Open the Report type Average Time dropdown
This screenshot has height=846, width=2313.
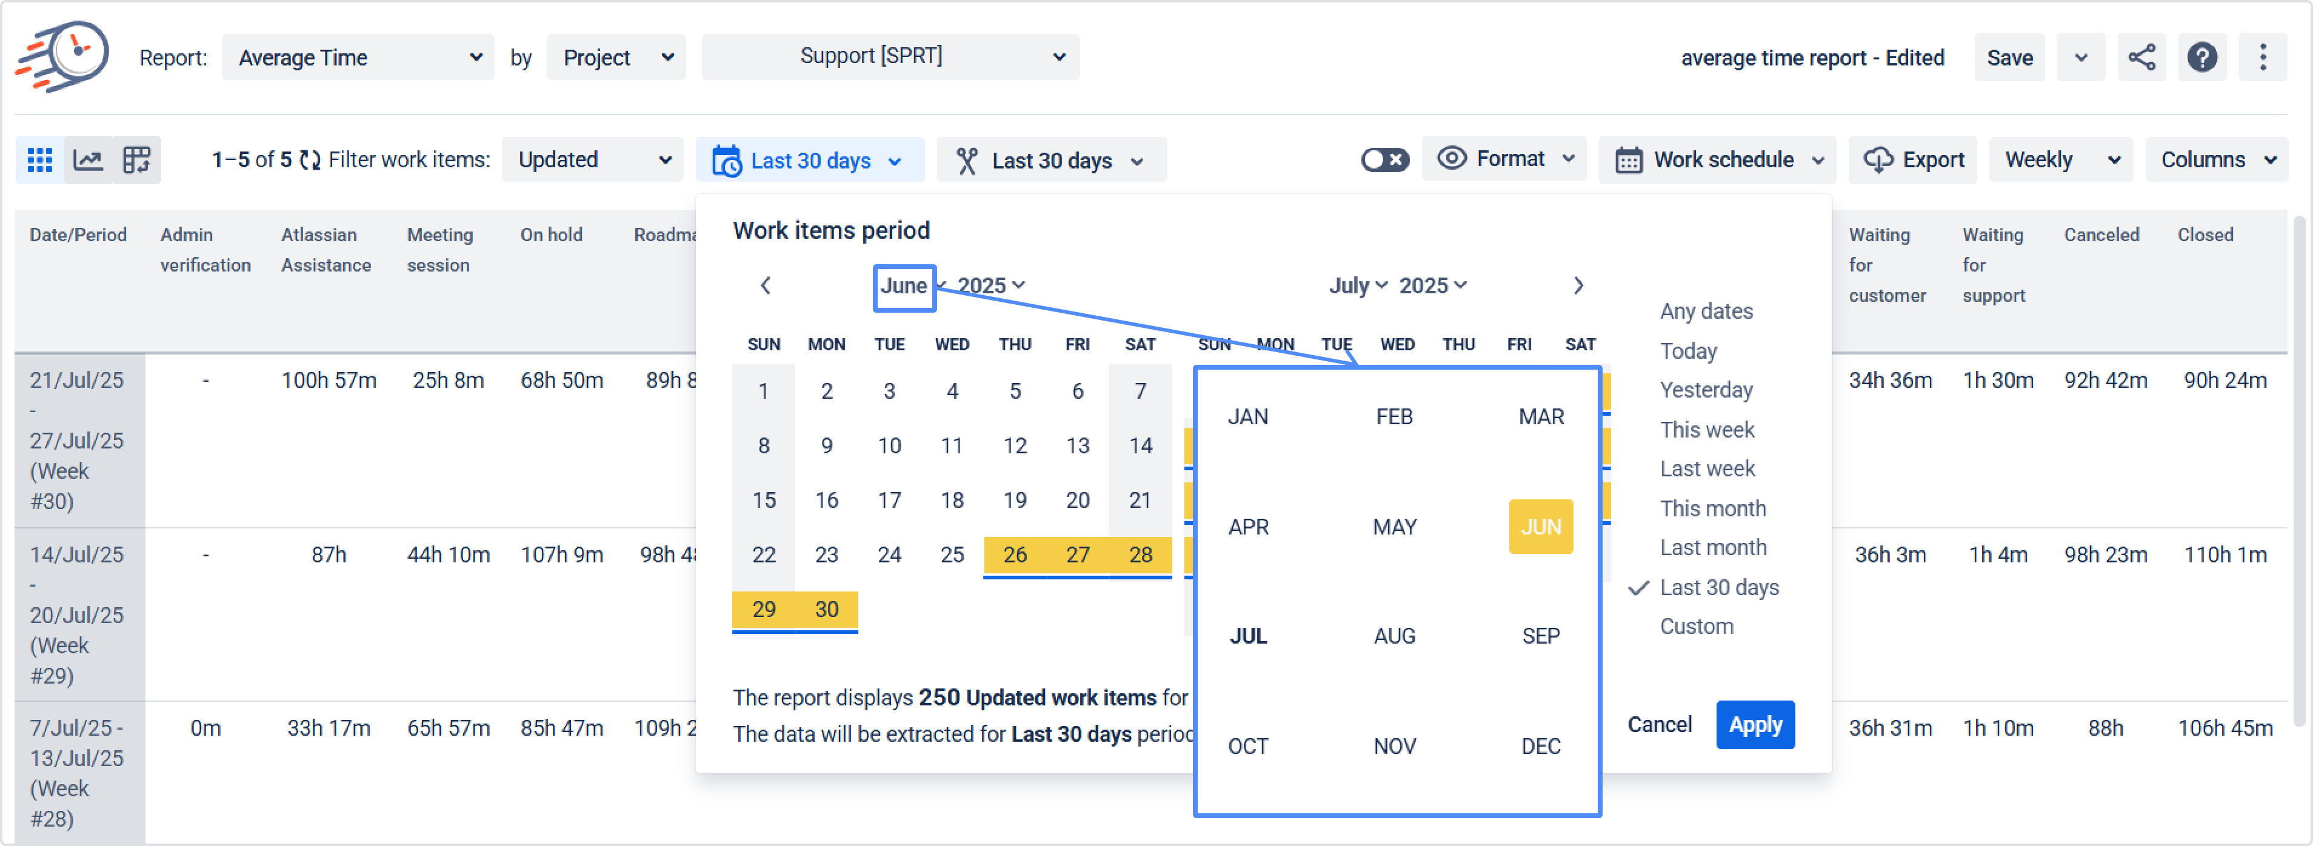click(x=358, y=58)
